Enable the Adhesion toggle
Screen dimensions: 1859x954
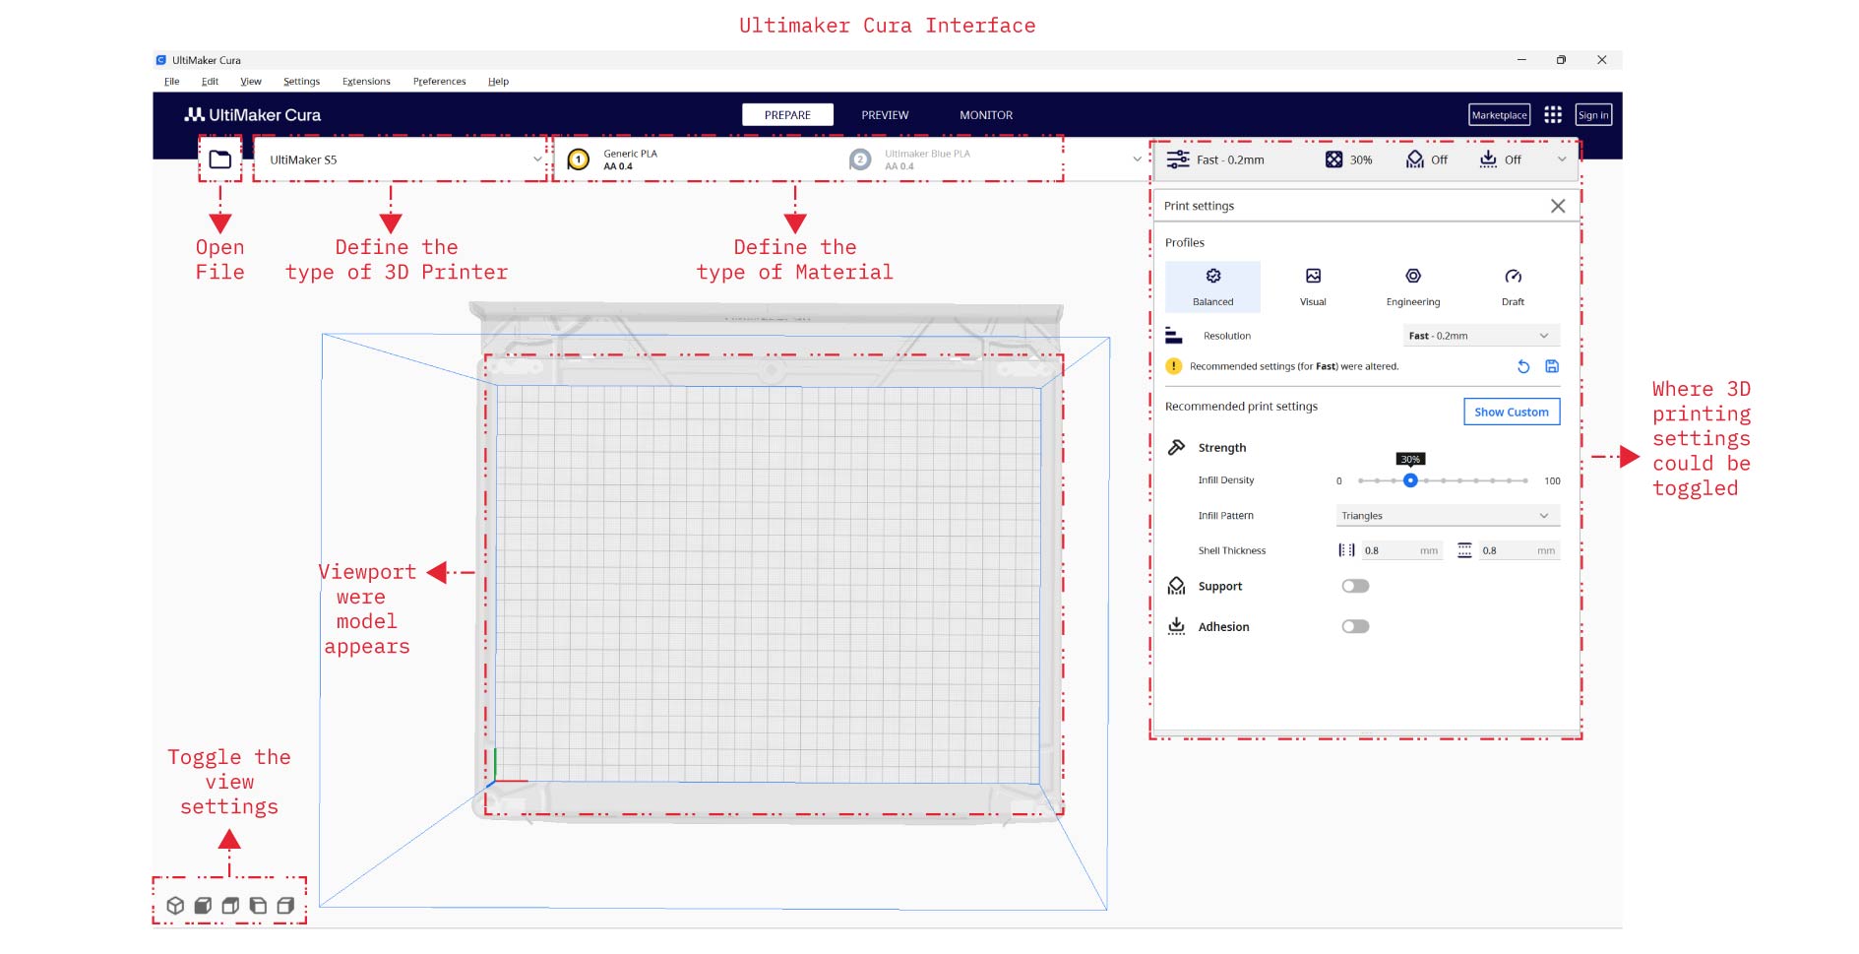1355,626
